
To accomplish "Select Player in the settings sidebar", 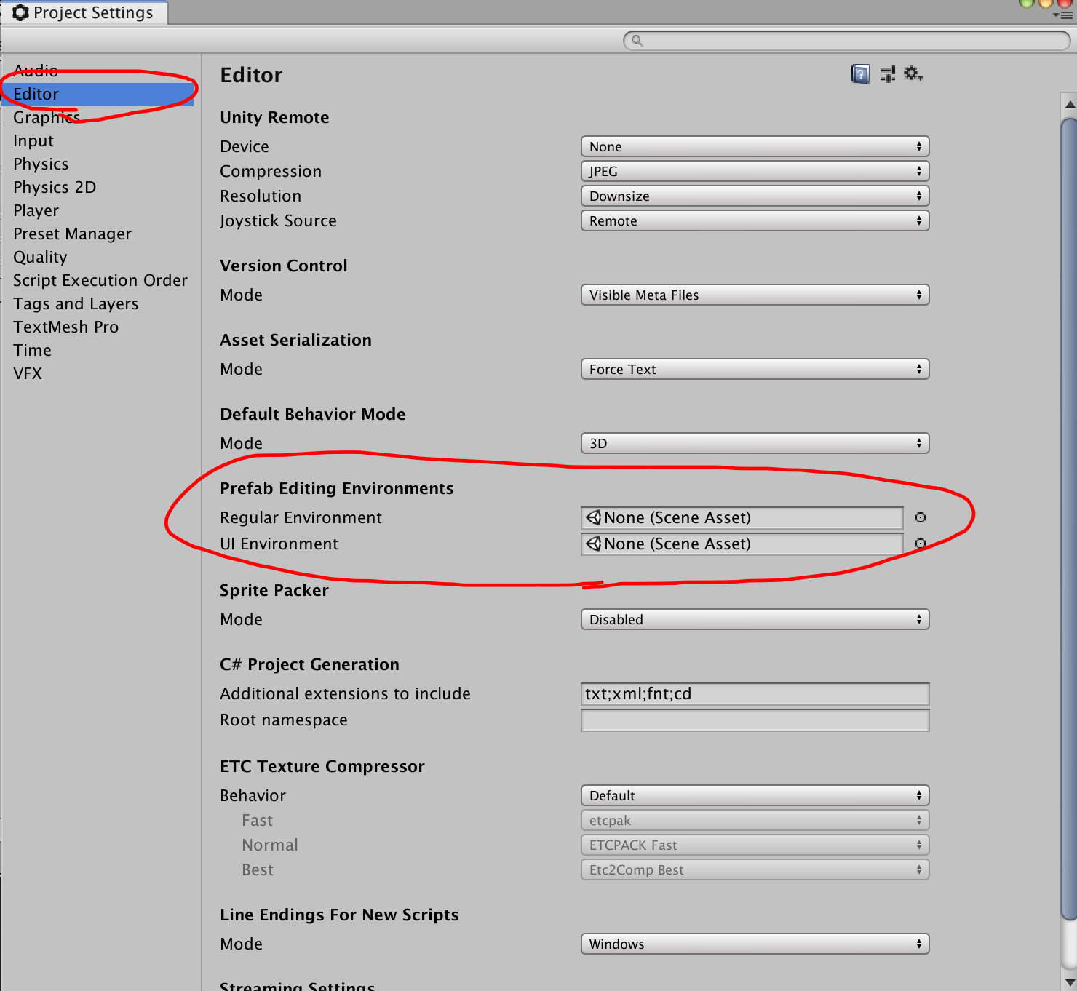I will (36, 210).
